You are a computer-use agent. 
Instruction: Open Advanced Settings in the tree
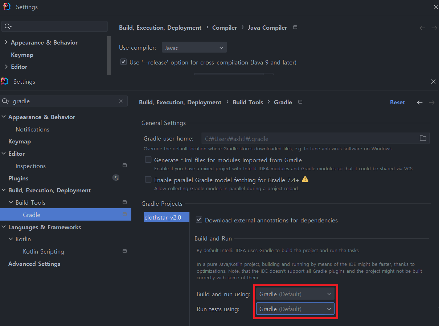pos(34,264)
